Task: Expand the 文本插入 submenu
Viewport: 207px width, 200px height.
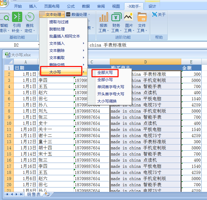Action: pyautogui.click(x=63, y=43)
